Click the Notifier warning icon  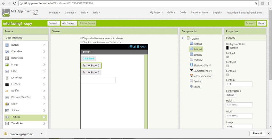(7, 91)
